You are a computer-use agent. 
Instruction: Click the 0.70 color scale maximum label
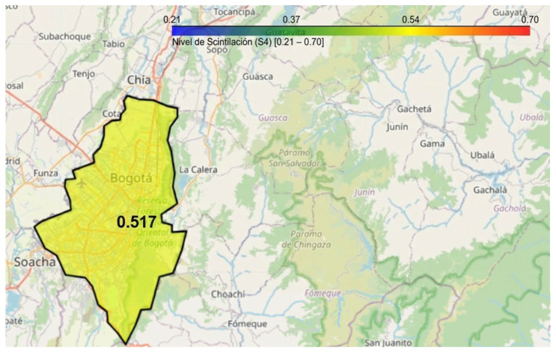(x=530, y=19)
